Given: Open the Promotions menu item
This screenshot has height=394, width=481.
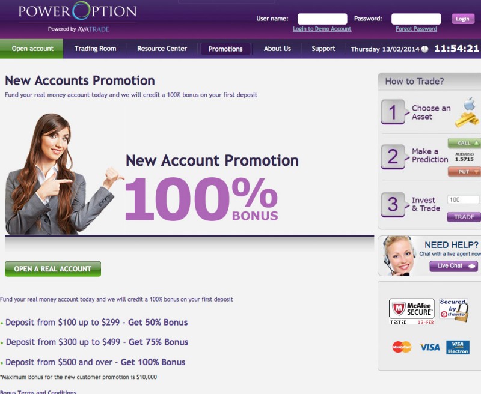Looking at the screenshot, I should (225, 49).
